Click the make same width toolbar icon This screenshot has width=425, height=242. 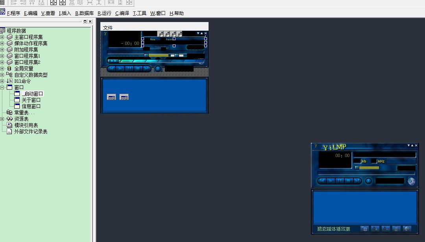click(x=111, y=3)
